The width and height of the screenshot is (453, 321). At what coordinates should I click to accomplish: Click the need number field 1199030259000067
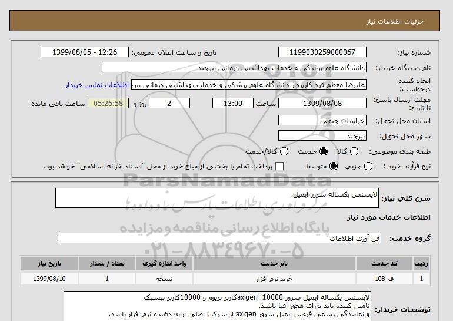322,52
